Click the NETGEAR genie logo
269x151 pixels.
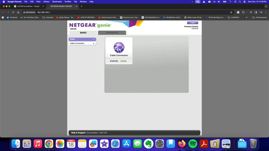90,25
